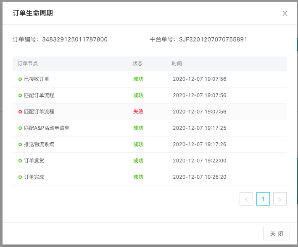This screenshot has height=247, width=298.
Task: Click the 状态 column header
Action: click(x=137, y=64)
